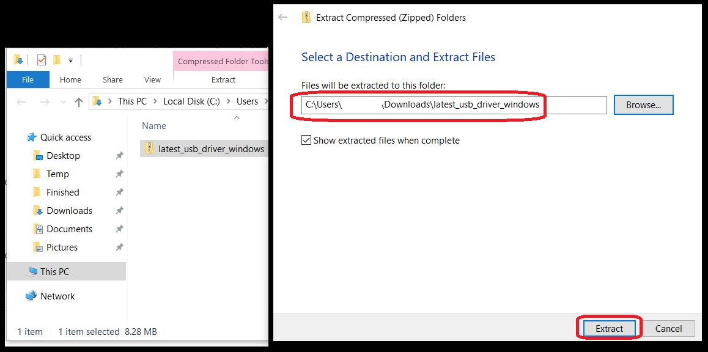708x352 pixels.
Task: Unpin Finished using its pin icon
Action: [x=119, y=193]
